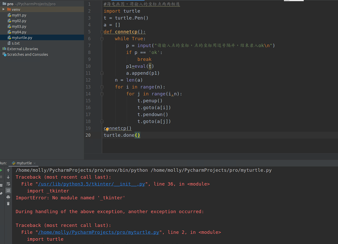338x244 pixels.
Task: Collapse the def connetcp function fold marker
Action: [x=102, y=32]
